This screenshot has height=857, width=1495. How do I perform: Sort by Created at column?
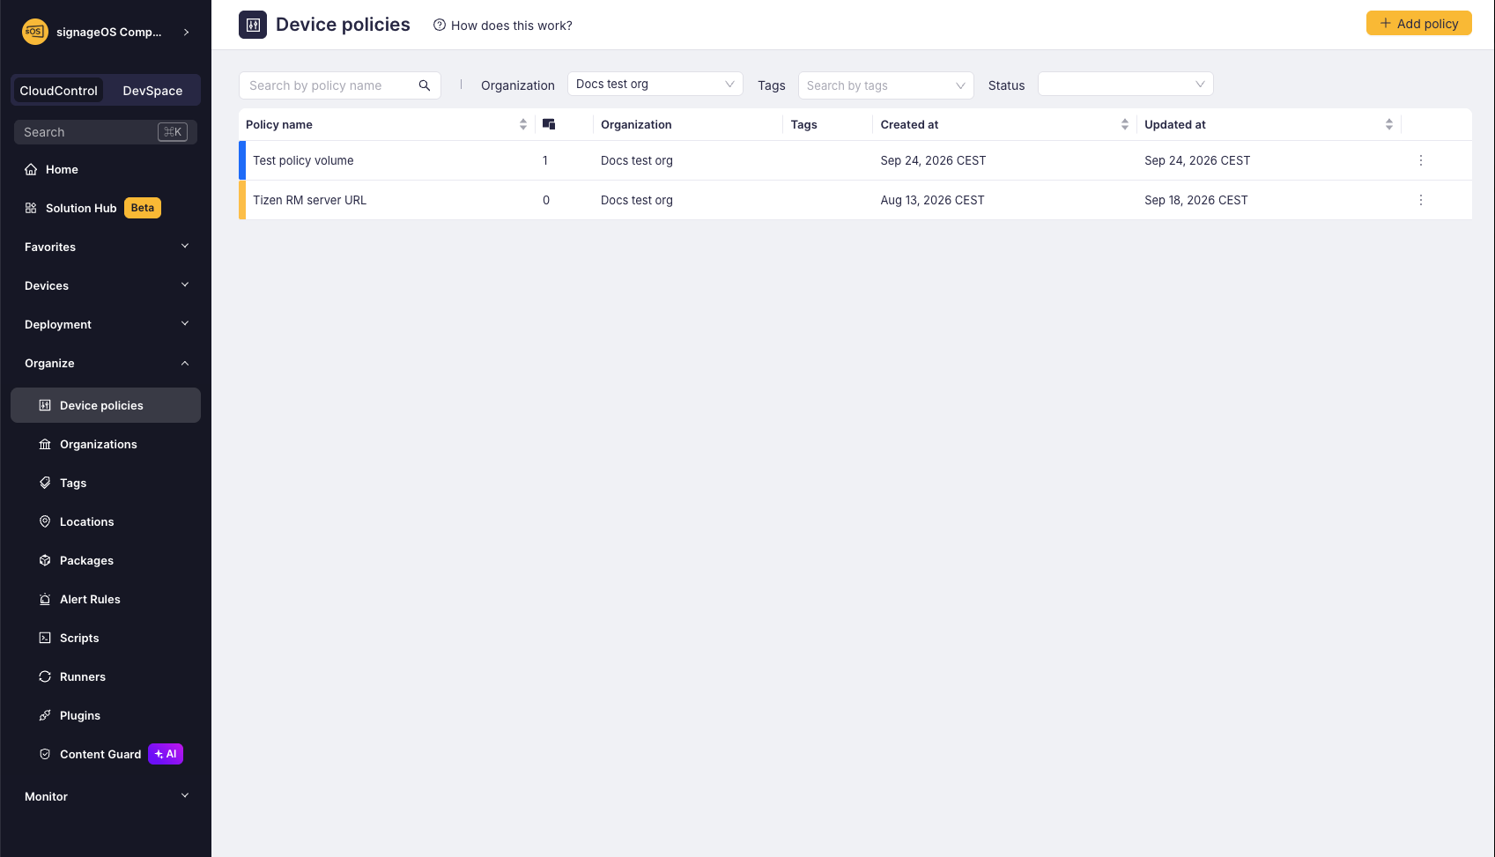(x=1125, y=124)
